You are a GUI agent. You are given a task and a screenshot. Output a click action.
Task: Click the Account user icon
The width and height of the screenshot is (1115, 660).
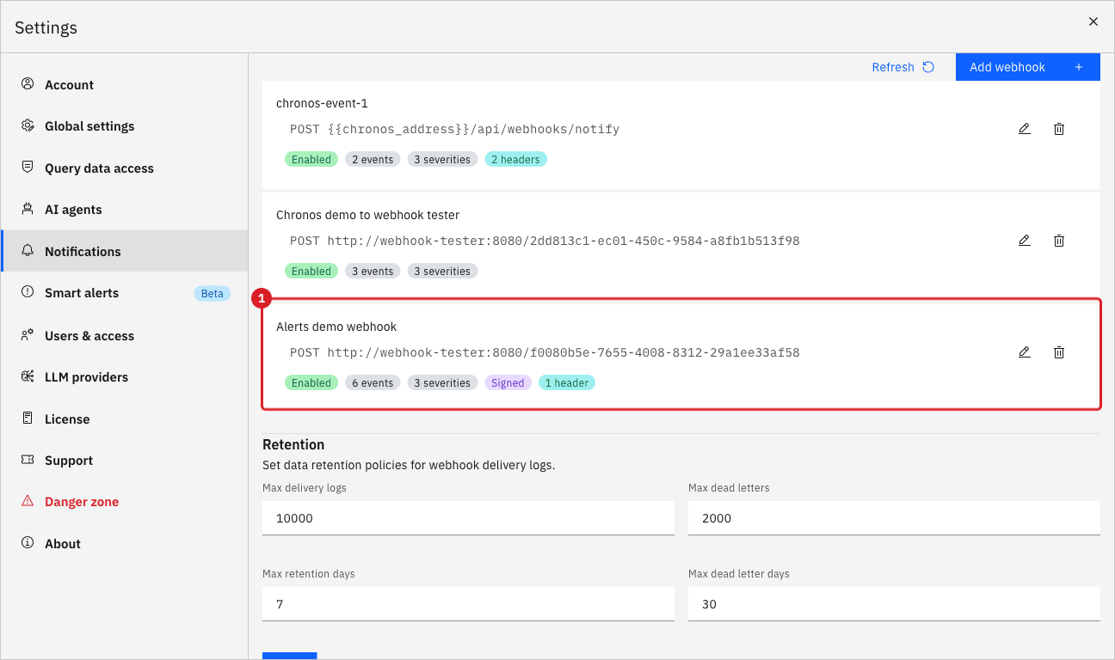(28, 84)
